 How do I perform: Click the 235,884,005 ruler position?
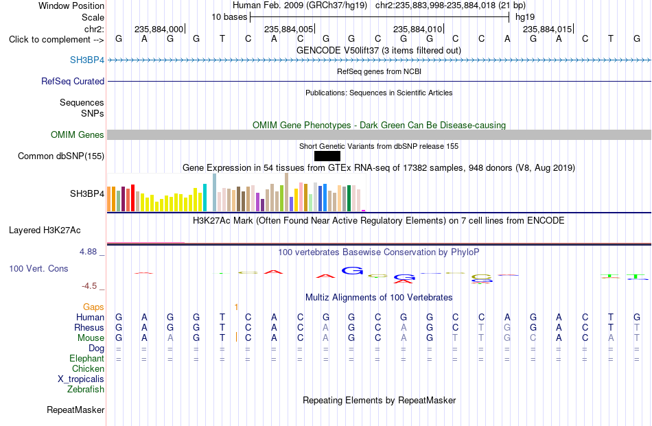(288, 29)
